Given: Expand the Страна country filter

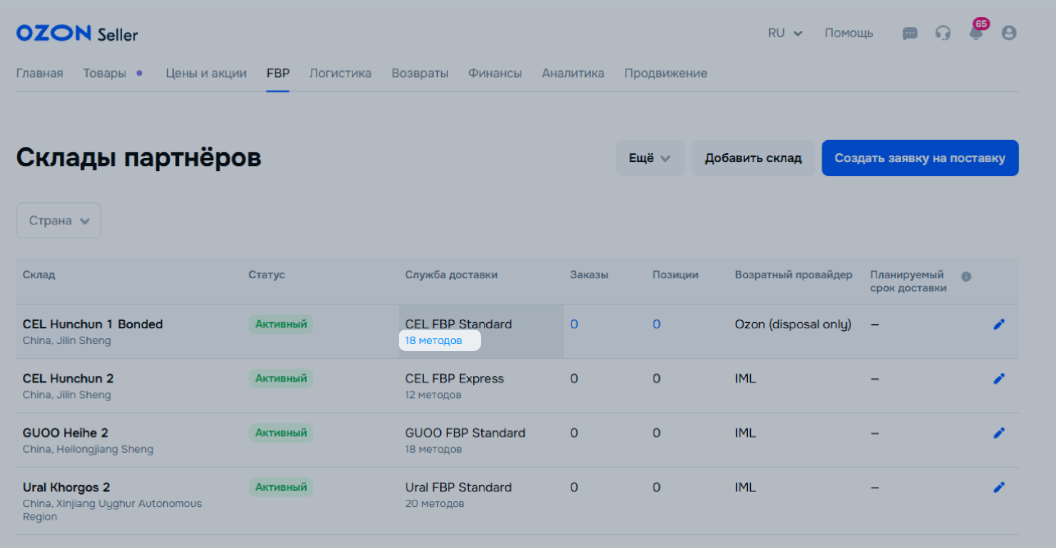Looking at the screenshot, I should coord(59,221).
